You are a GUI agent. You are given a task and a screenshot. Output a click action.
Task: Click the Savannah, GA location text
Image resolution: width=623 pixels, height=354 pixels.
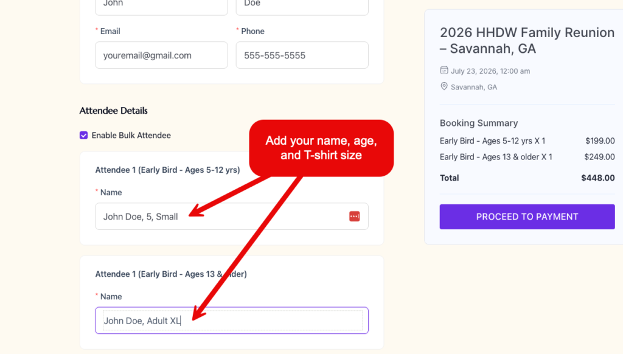pyautogui.click(x=473, y=87)
